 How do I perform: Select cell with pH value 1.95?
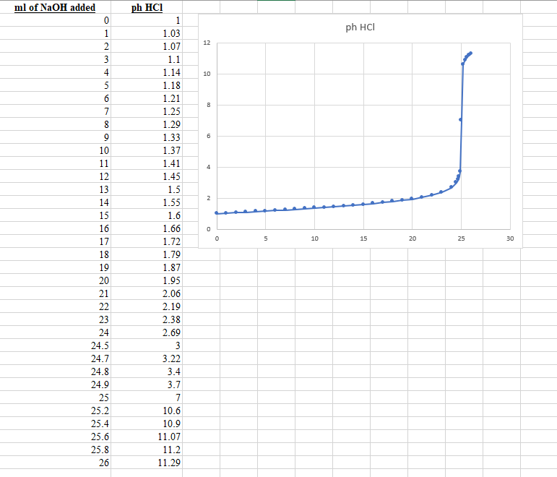147,280
